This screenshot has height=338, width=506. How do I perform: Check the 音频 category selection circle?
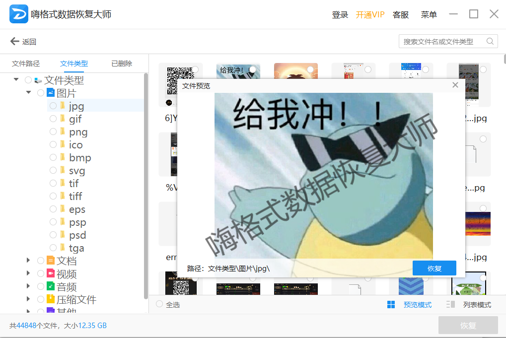pos(41,286)
